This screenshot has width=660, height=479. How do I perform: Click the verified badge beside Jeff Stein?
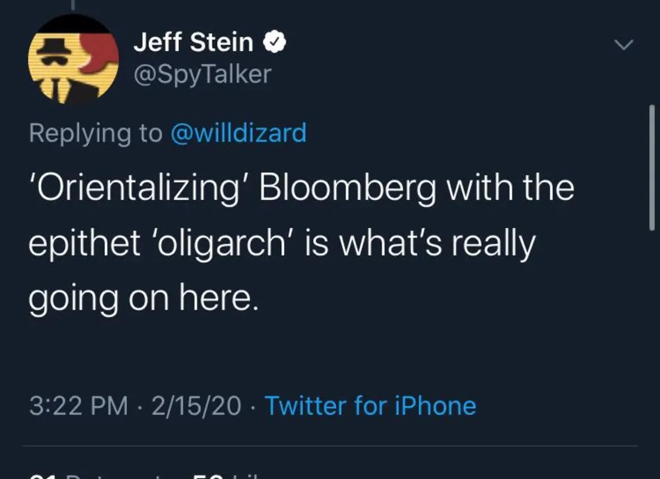[276, 43]
